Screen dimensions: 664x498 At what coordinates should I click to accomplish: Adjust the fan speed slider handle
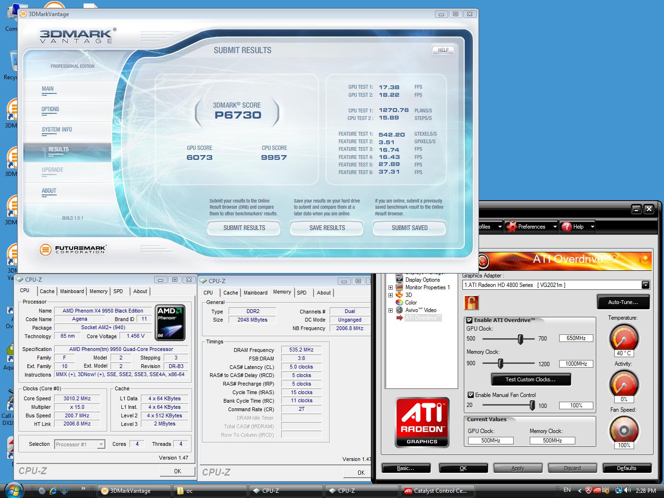coord(532,405)
